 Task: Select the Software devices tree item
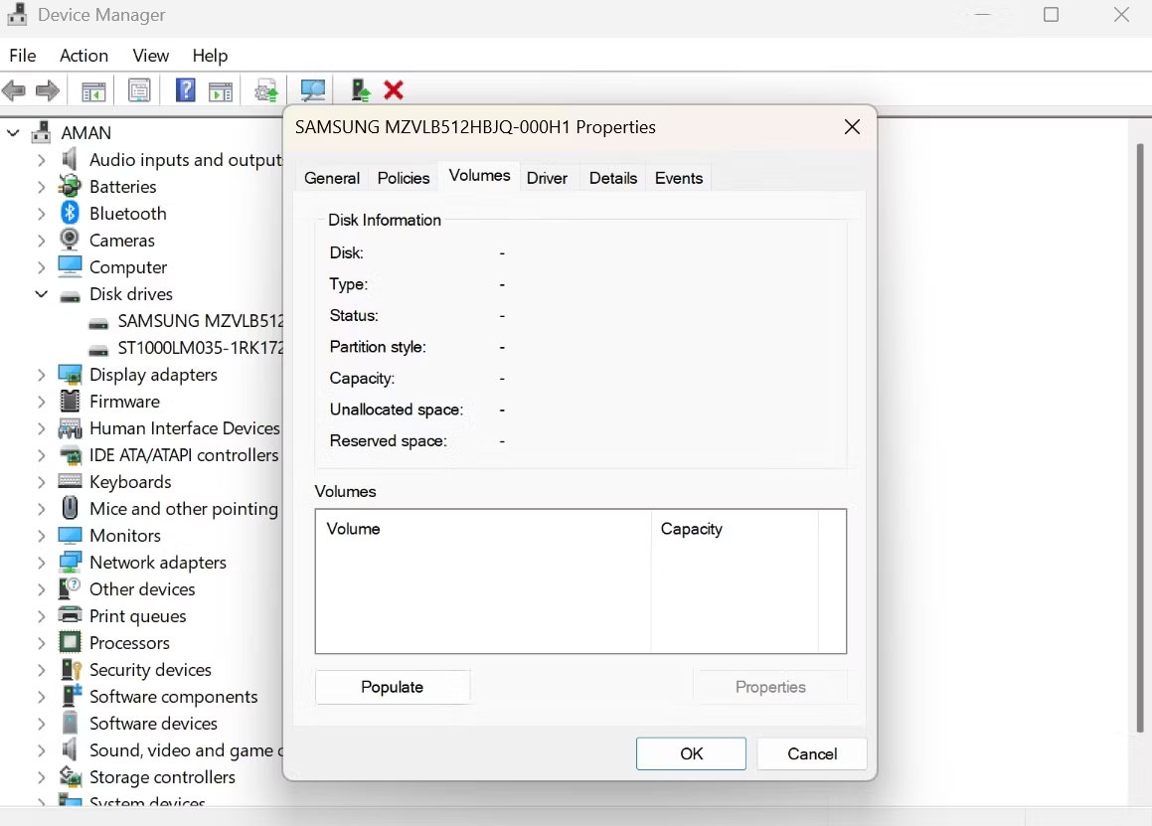(x=153, y=723)
